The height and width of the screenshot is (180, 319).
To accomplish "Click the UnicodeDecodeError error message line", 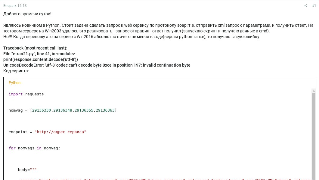I will click(x=97, y=65).
